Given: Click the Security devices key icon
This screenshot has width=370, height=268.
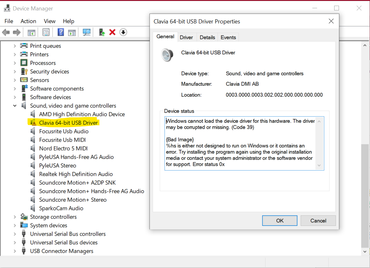Looking at the screenshot, I should coord(24,72).
